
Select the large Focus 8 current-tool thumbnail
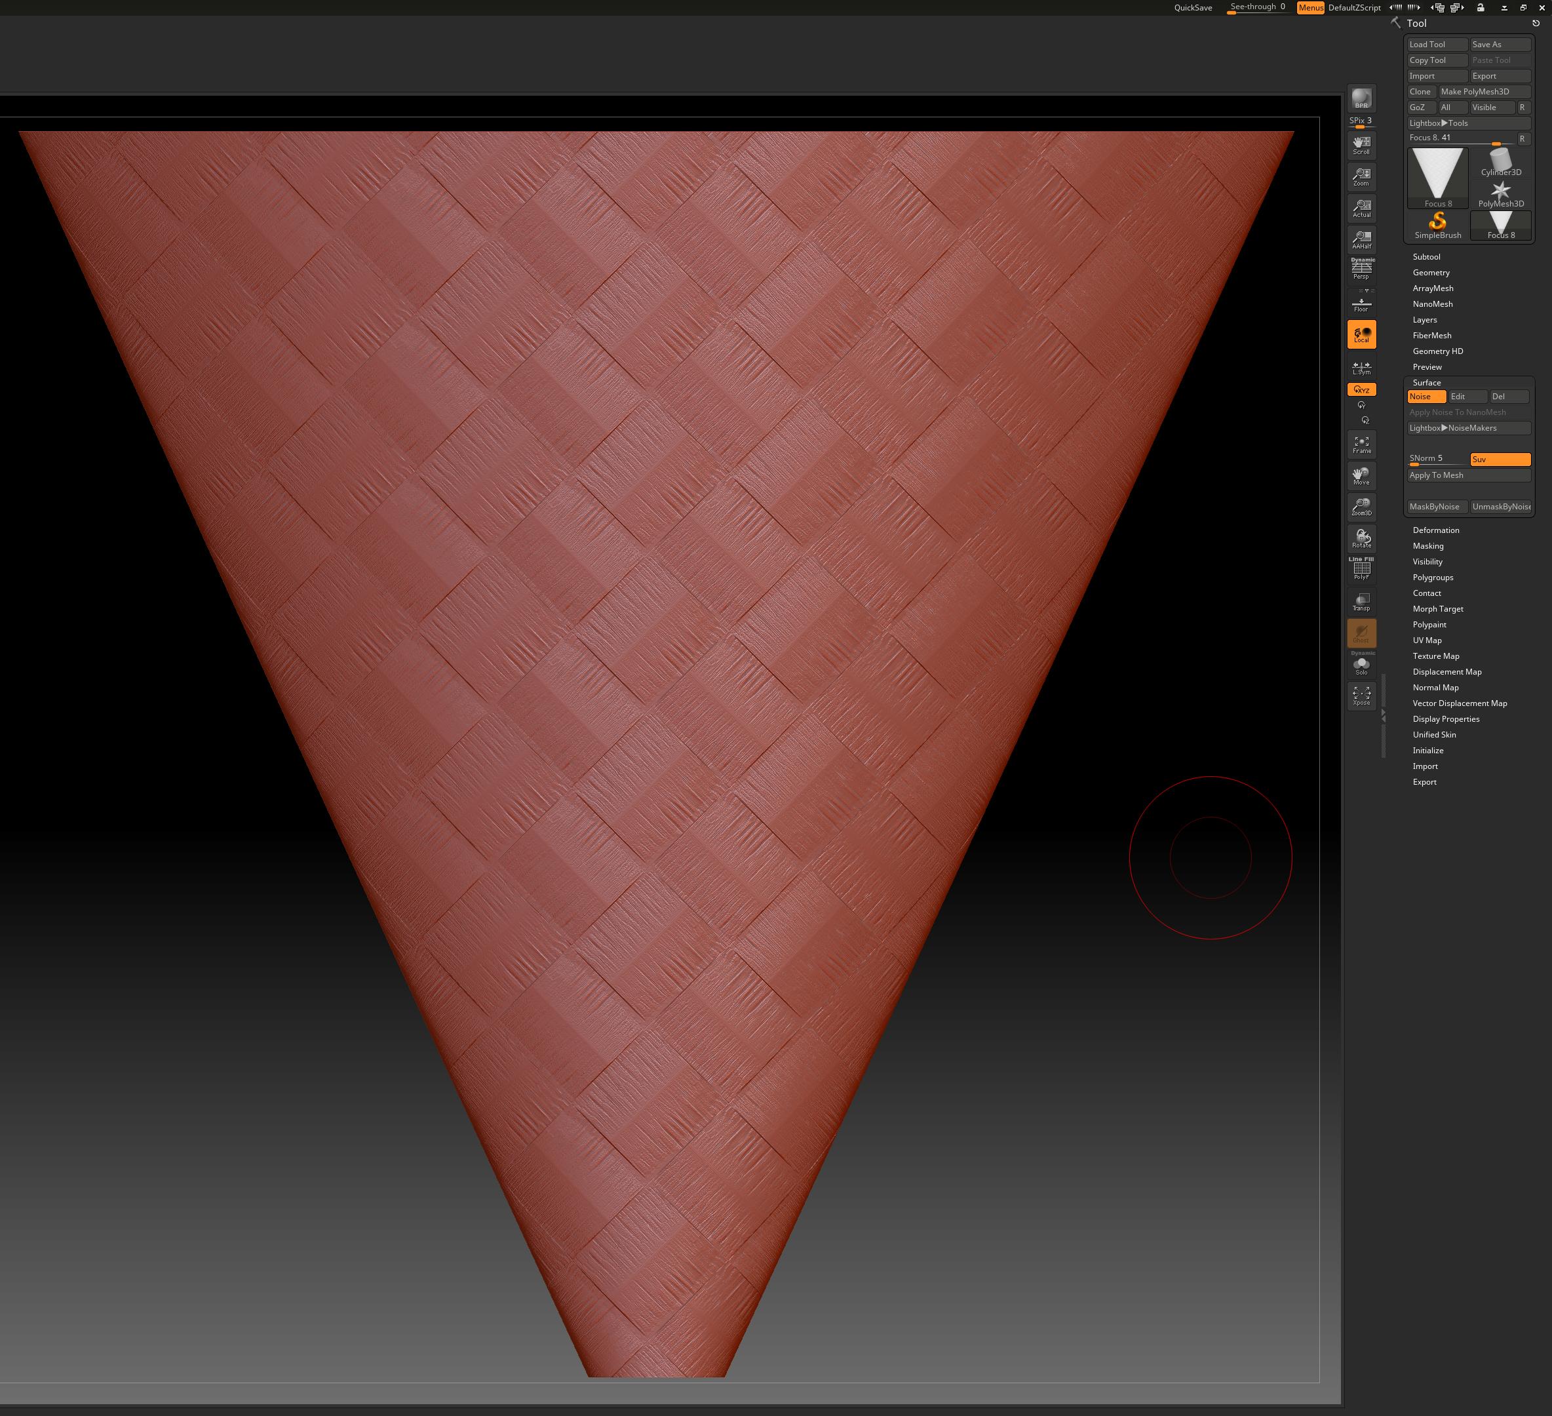pos(1437,178)
